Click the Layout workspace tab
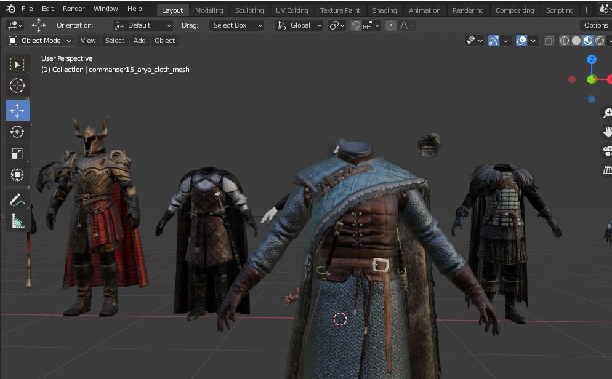612x379 pixels. coord(172,10)
